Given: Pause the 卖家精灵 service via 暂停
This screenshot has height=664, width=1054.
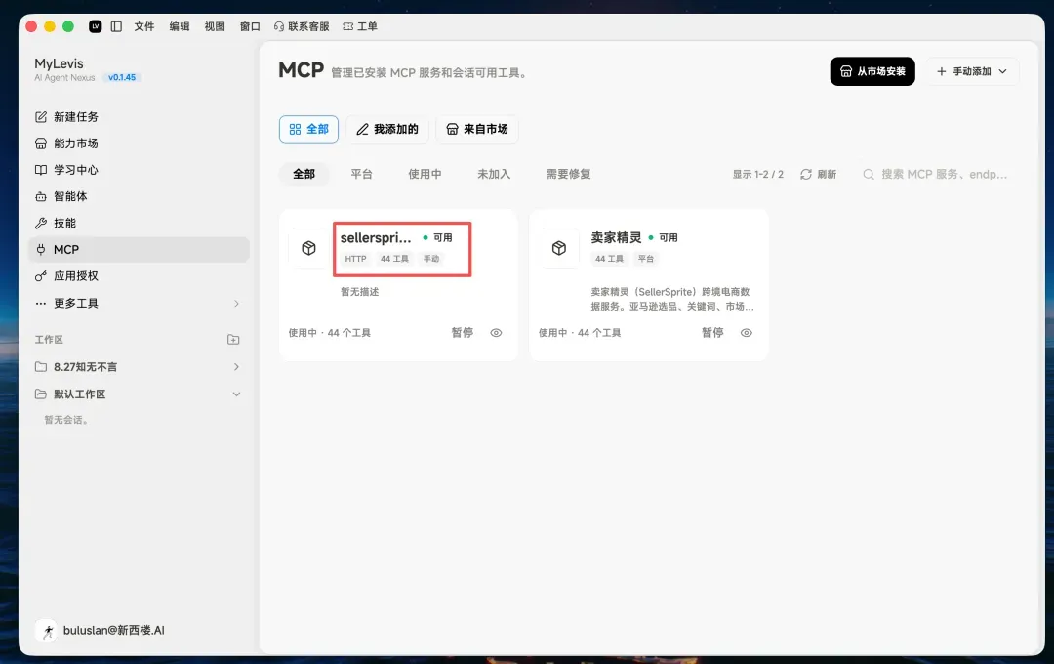Looking at the screenshot, I should click(712, 333).
